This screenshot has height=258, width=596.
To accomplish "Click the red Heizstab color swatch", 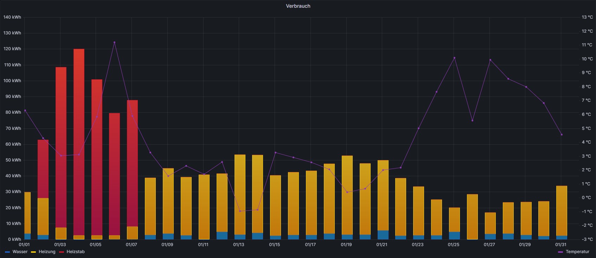I will [62, 252].
